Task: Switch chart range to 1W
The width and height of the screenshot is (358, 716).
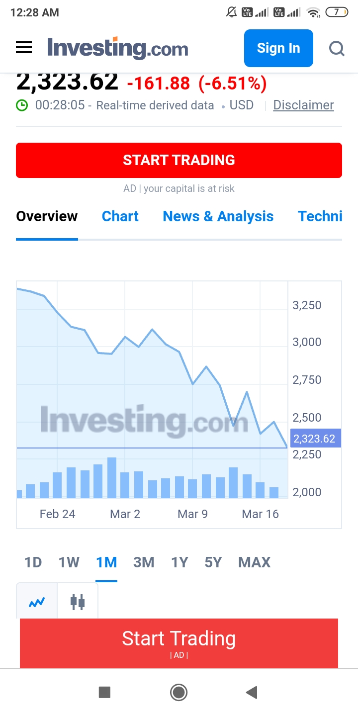Action: [69, 562]
